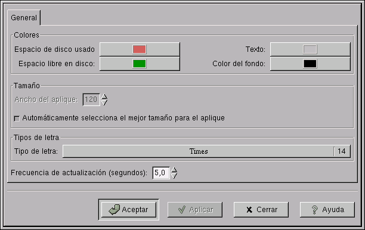
Task: Pick the used disk space red color
Action: pos(140,49)
